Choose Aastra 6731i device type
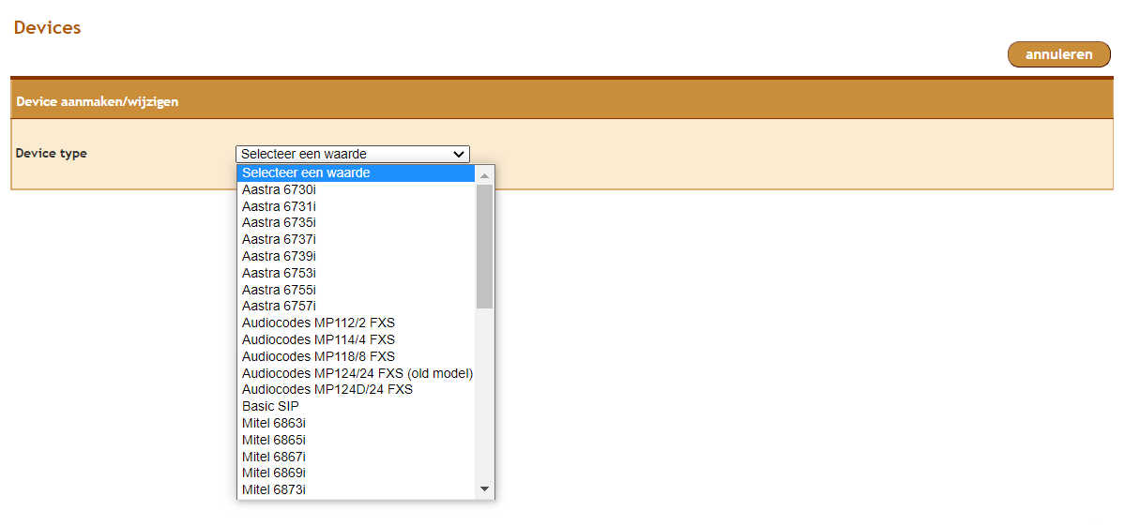The height and width of the screenshot is (526, 1125). coord(356,205)
